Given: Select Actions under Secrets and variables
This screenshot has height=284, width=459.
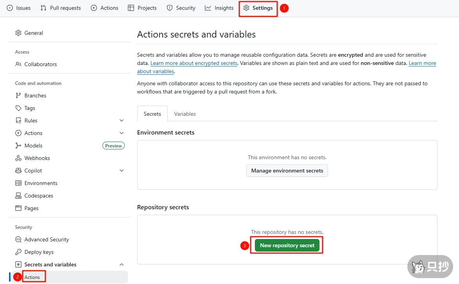Looking at the screenshot, I should 32,277.
